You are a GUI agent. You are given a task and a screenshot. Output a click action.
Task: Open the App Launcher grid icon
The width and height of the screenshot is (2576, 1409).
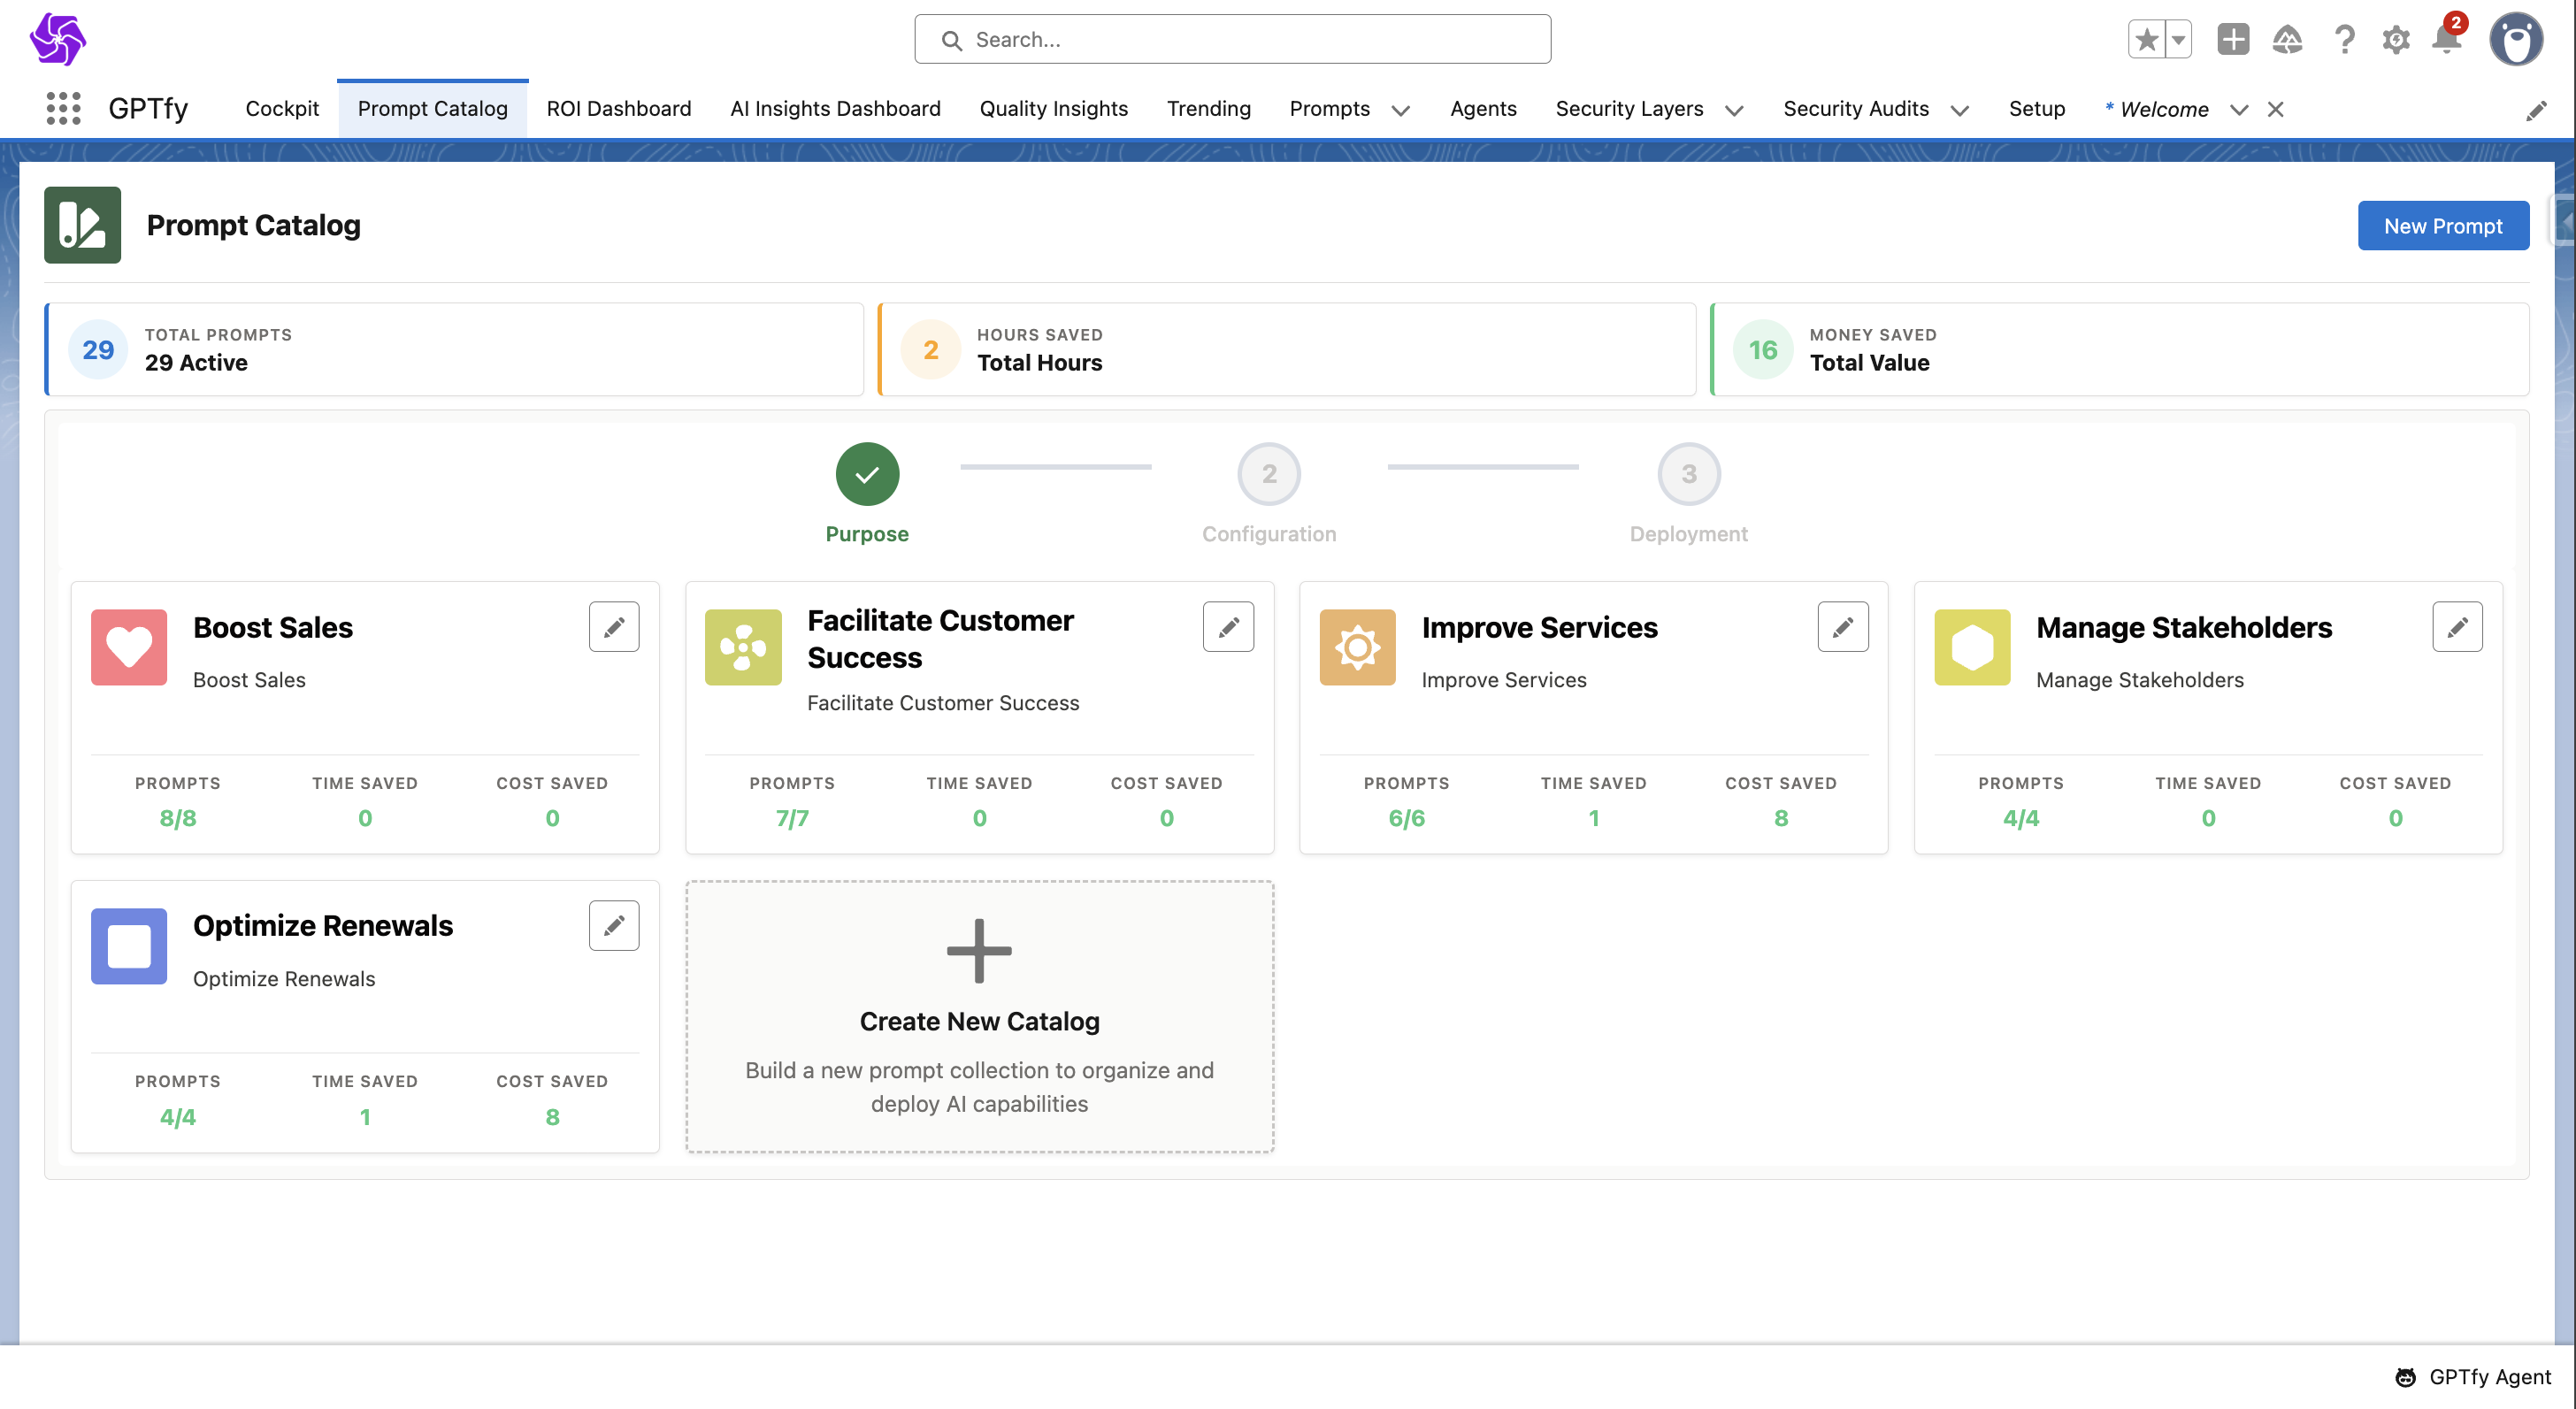click(x=63, y=108)
